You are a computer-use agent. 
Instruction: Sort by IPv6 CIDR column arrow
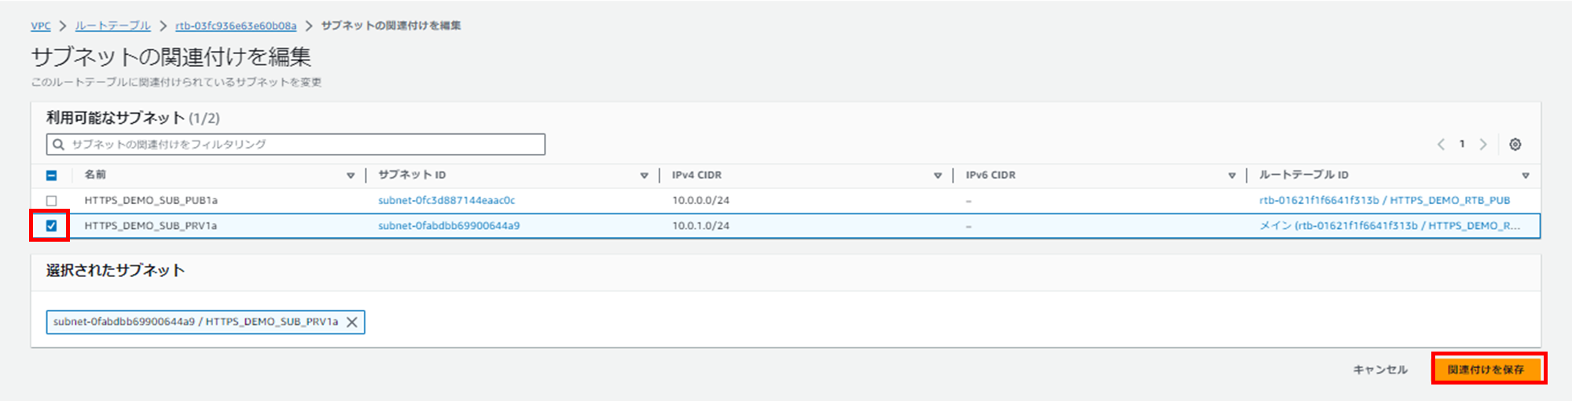[1232, 176]
